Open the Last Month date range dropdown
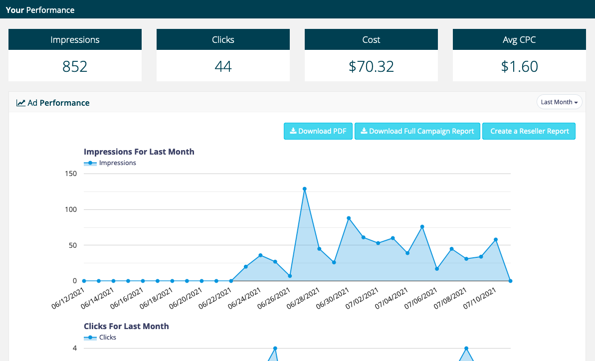This screenshot has height=361, width=595. coord(559,102)
